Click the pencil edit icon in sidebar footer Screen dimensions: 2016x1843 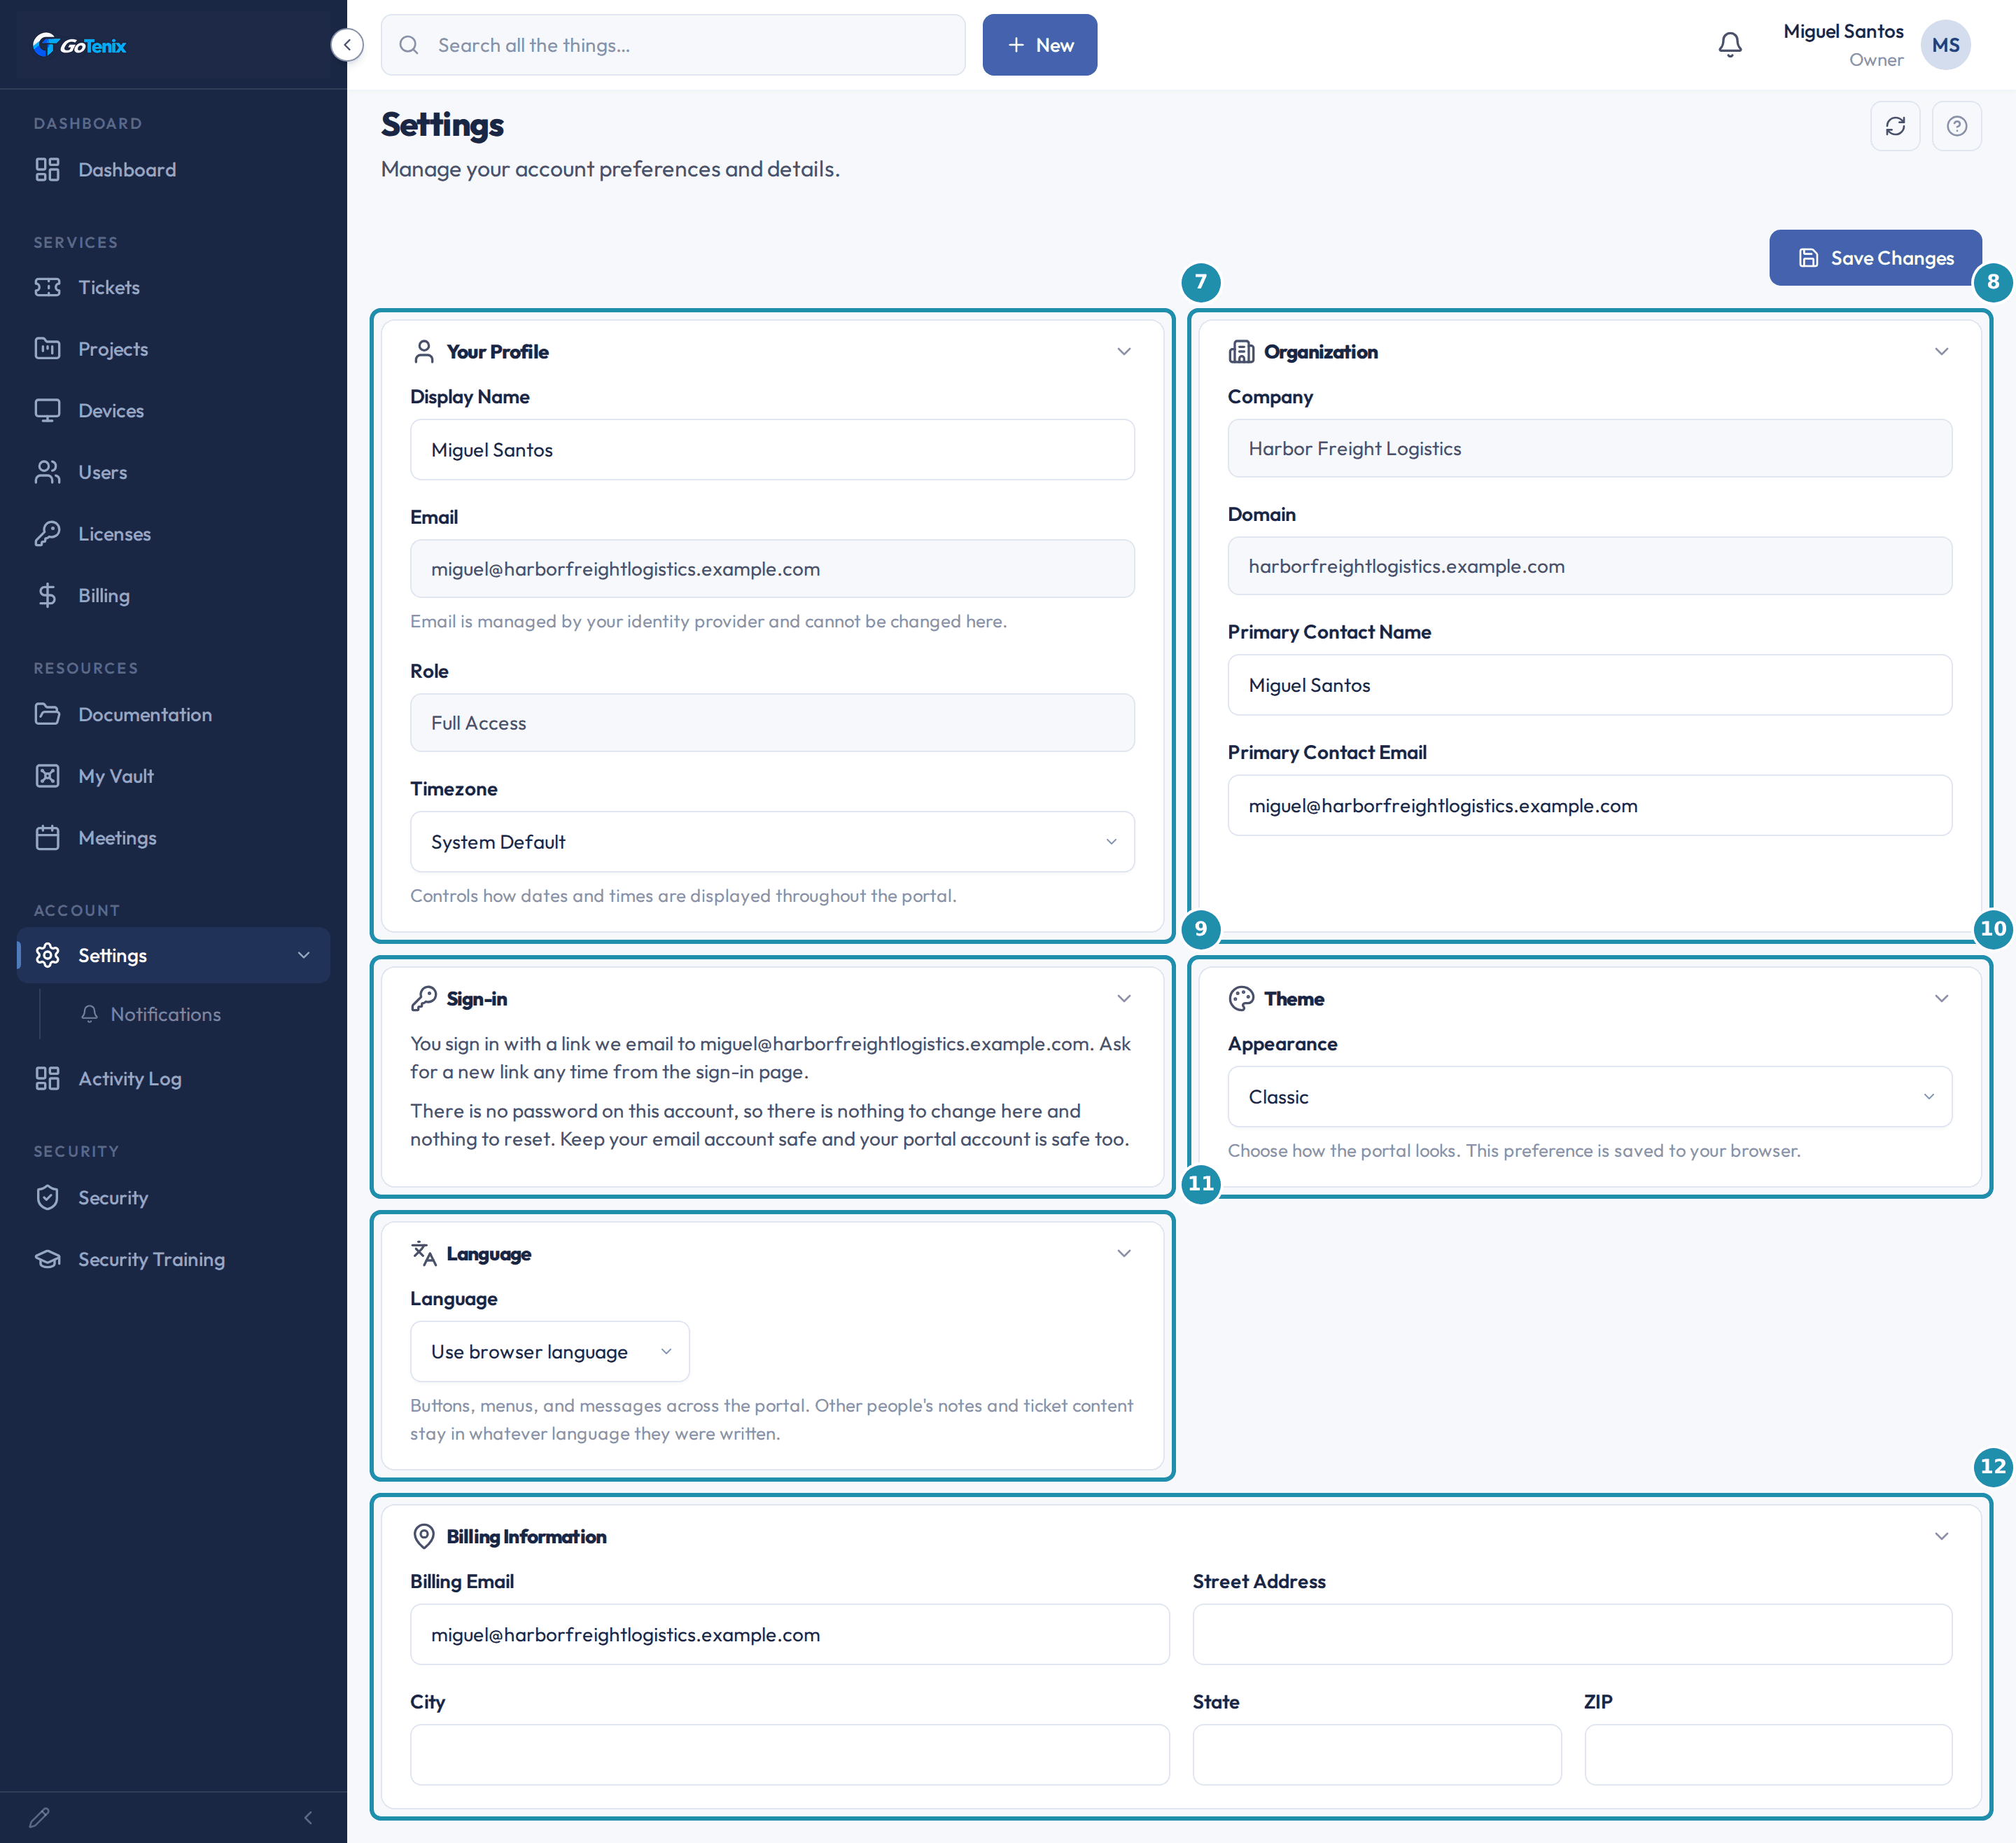click(x=40, y=1817)
